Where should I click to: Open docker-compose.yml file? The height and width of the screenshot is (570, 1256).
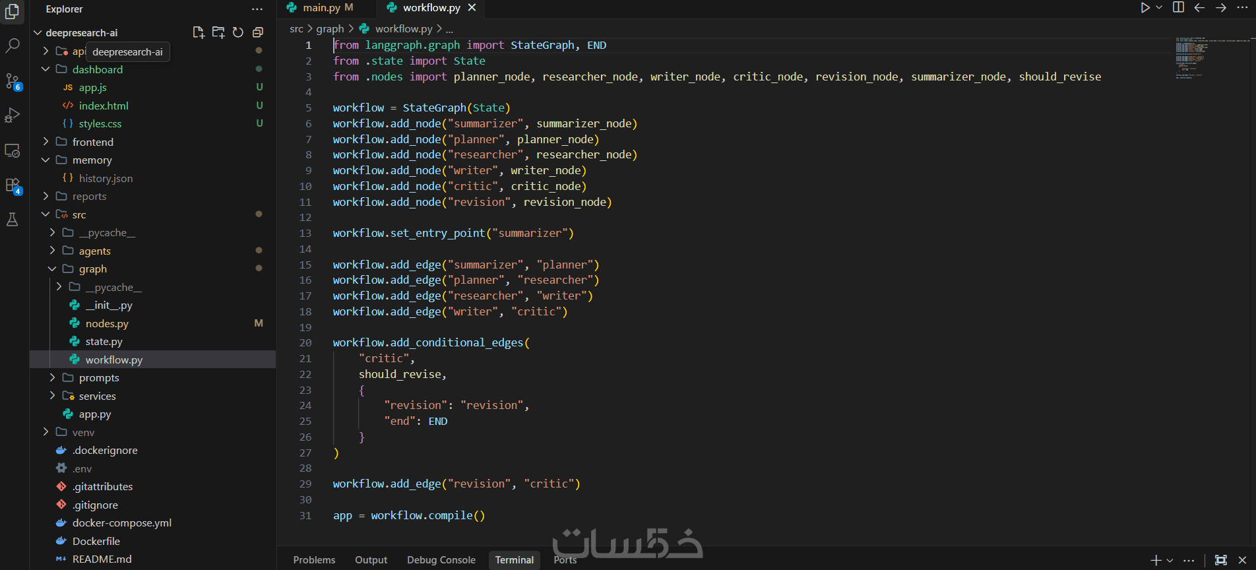coord(152,523)
